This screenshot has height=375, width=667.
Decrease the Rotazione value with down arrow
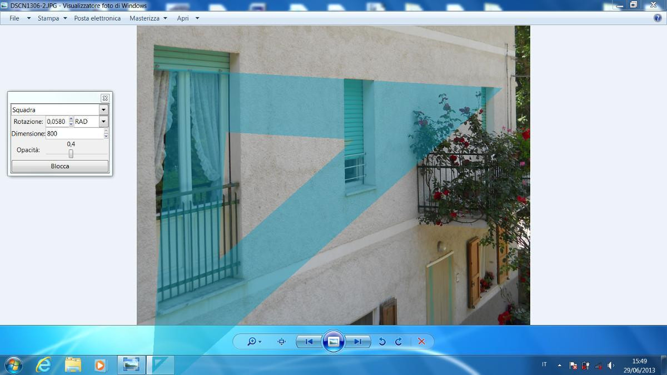point(71,124)
